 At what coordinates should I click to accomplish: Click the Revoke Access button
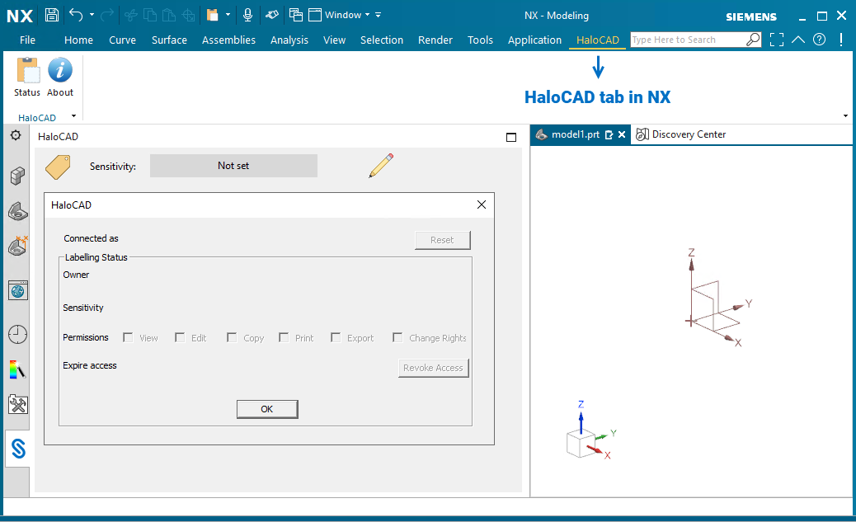(x=433, y=368)
